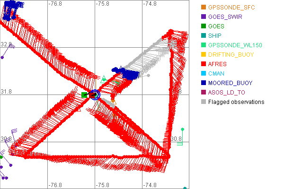Viewport: 284px width, 189px height.
Task: Click the orange GPSSONDE_SFC legend swatch
Action: pyautogui.click(x=204, y=7)
